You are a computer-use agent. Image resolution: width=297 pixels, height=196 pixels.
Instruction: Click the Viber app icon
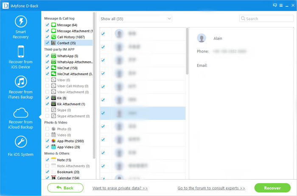(53, 80)
